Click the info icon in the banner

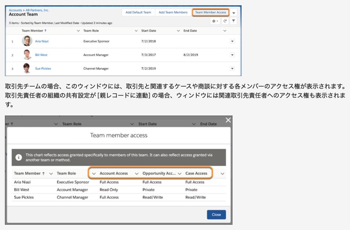pyautogui.click(x=19, y=157)
